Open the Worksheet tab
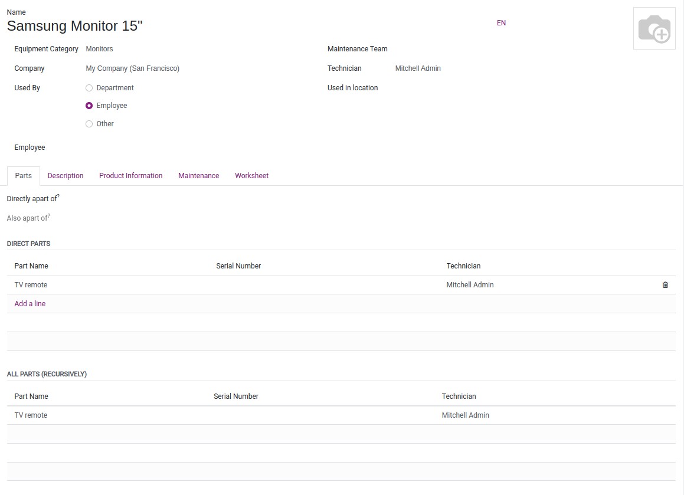Viewport: 684px width, 495px height. pos(251,176)
